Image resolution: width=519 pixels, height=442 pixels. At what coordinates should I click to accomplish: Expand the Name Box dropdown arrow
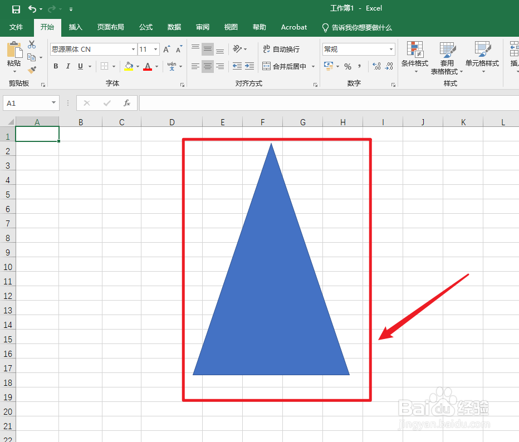tap(53, 103)
